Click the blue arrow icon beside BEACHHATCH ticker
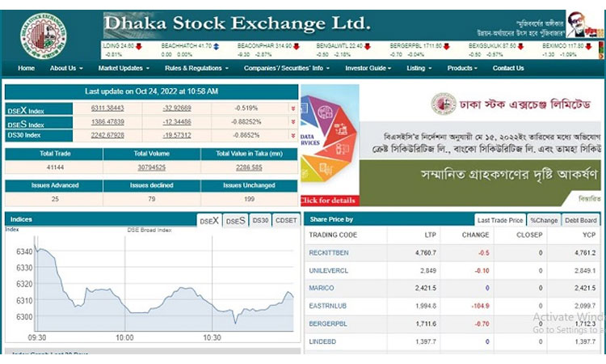This screenshot has height=364, width=606. 217,47
